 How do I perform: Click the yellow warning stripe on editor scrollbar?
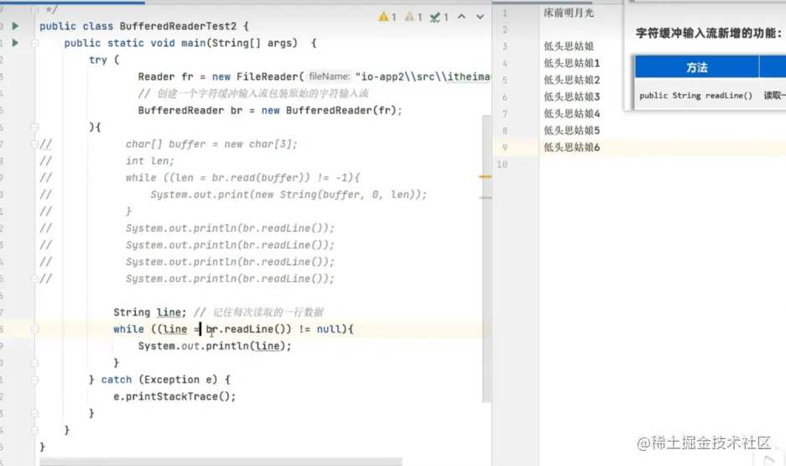[x=485, y=176]
